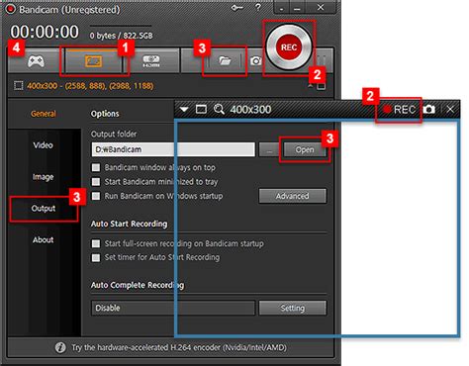469x366 pixels.
Task: Click the hardware-accelerated H.264 encoder tip text
Action: tap(179, 347)
